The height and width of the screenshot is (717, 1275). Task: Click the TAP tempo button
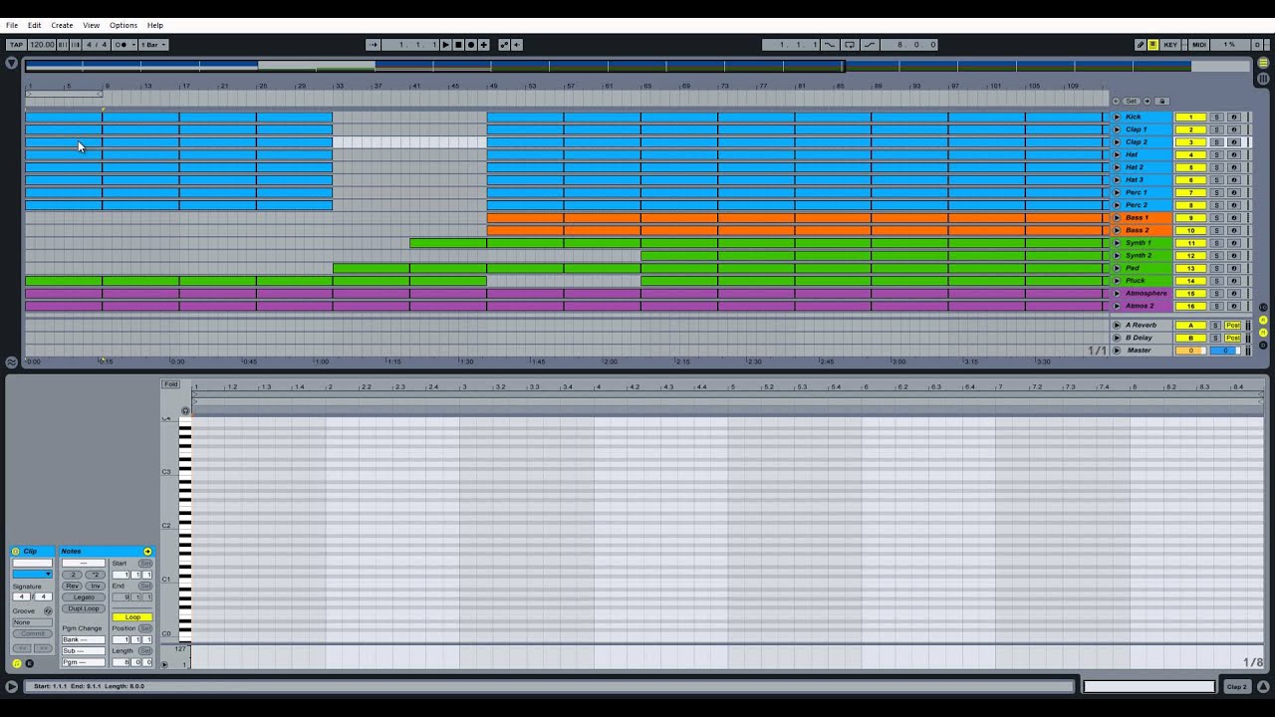coord(16,45)
